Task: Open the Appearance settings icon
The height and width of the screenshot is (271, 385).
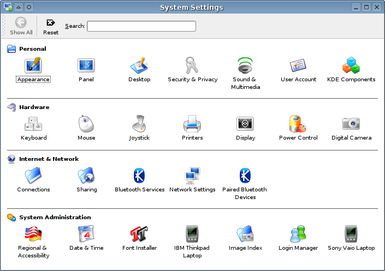Action: (x=33, y=67)
